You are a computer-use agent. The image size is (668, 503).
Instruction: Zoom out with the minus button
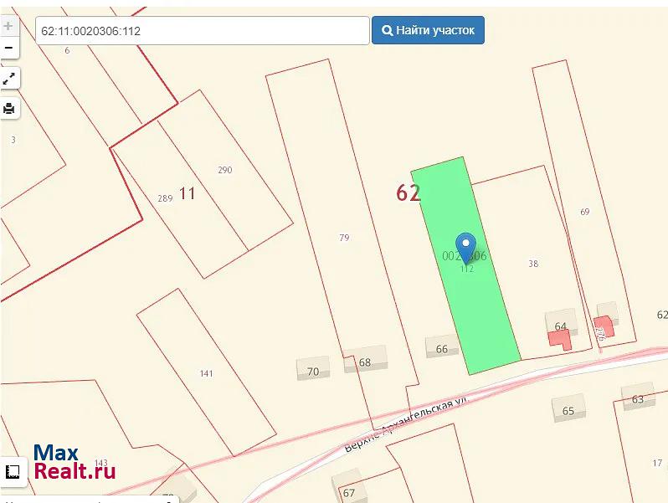tap(9, 48)
